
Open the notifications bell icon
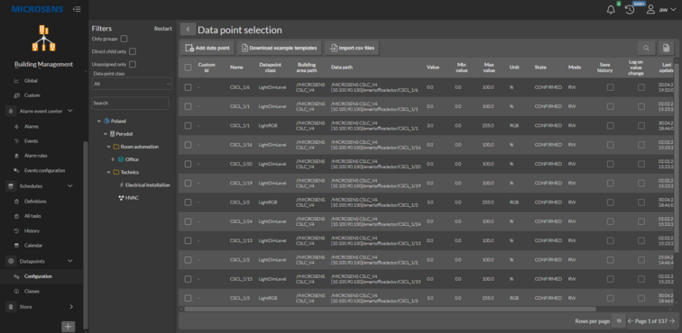click(x=611, y=10)
